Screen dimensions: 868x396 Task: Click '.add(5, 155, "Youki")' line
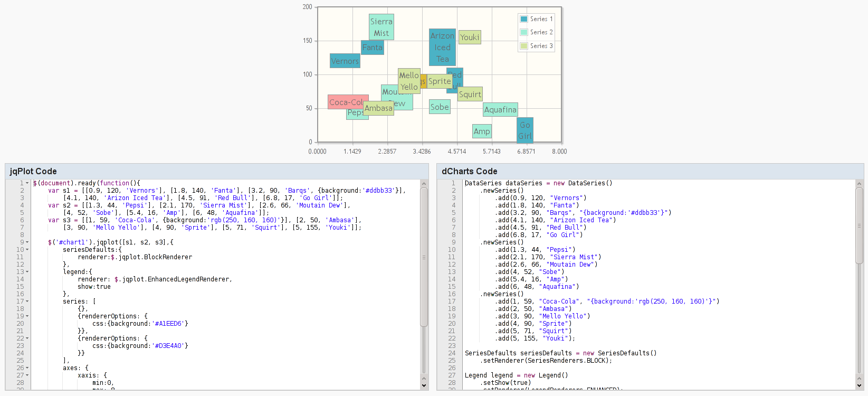pyautogui.click(x=535, y=338)
